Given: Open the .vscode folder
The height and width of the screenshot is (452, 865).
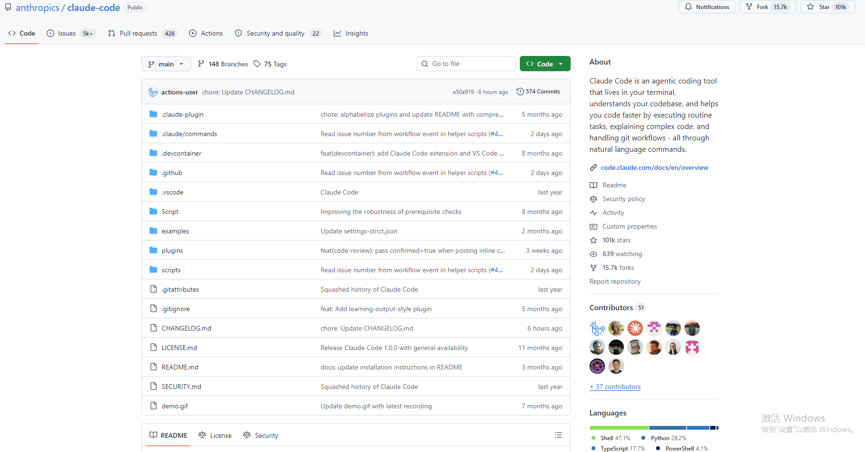Looking at the screenshot, I should tap(172, 192).
